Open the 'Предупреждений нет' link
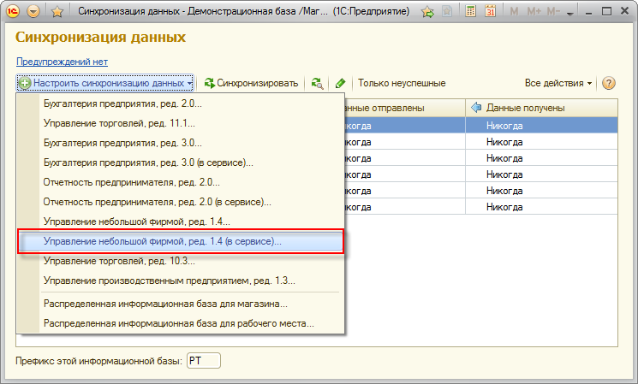Image resolution: width=638 pixels, height=384 pixels. point(62,62)
